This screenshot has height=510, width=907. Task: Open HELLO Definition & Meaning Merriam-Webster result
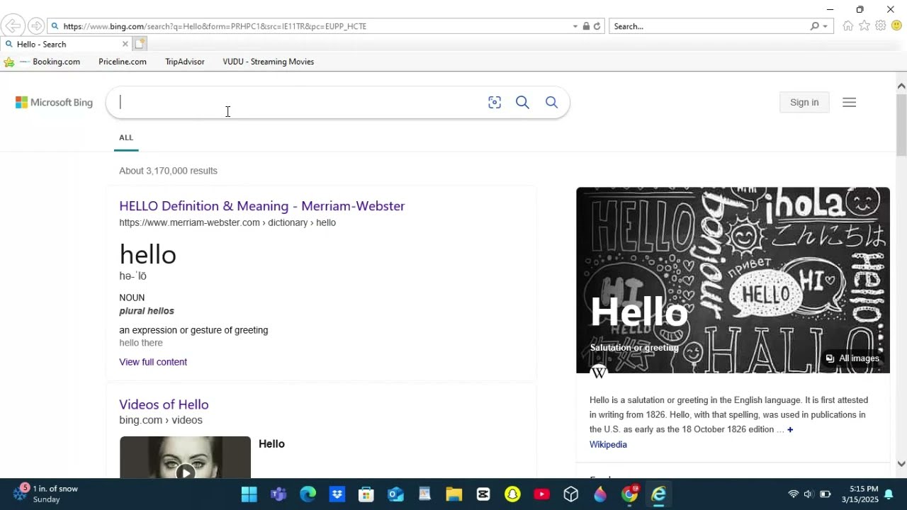262,206
